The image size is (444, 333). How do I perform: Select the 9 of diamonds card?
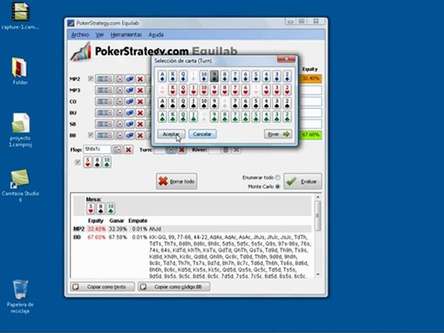point(214,76)
